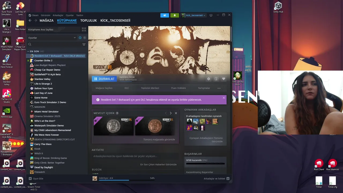Image resolution: width=343 pixels, height=193 pixels.
Task: Click the first friend avatar thumbnail
Action: 189,121
